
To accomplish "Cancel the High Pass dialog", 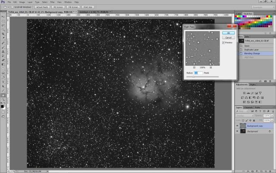I will 228,38.
